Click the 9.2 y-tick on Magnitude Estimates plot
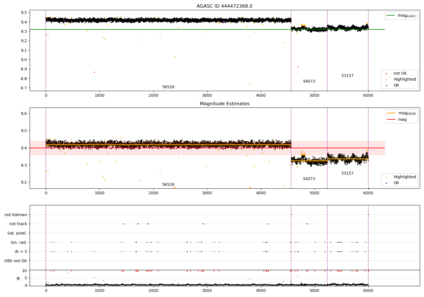Viewport: 424px width, 297px height. [x=24, y=182]
